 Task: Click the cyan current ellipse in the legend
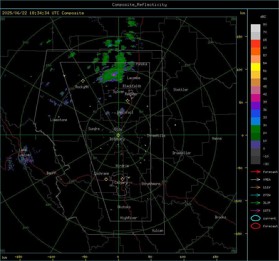click(x=255, y=218)
